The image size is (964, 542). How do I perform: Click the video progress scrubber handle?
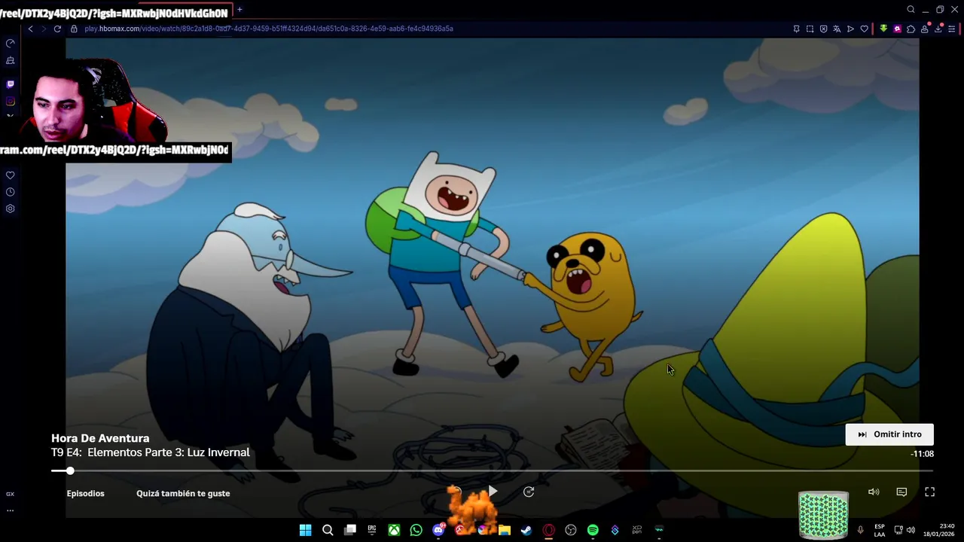pos(70,470)
